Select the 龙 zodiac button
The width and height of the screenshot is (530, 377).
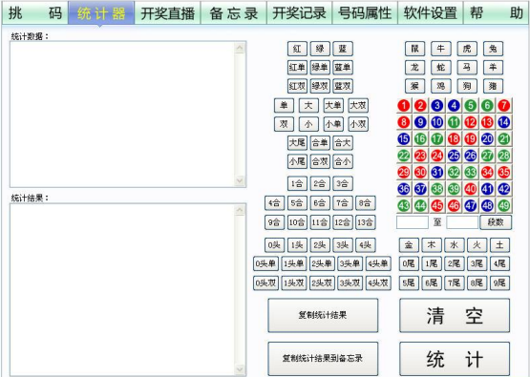tap(414, 67)
